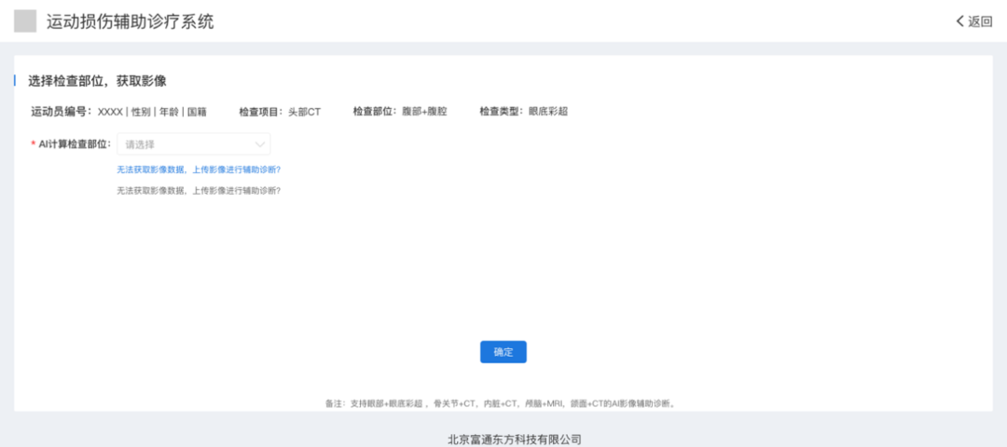Click the gray 无法获取影像数据 hint text
The height and width of the screenshot is (447, 1007).
coord(198,191)
